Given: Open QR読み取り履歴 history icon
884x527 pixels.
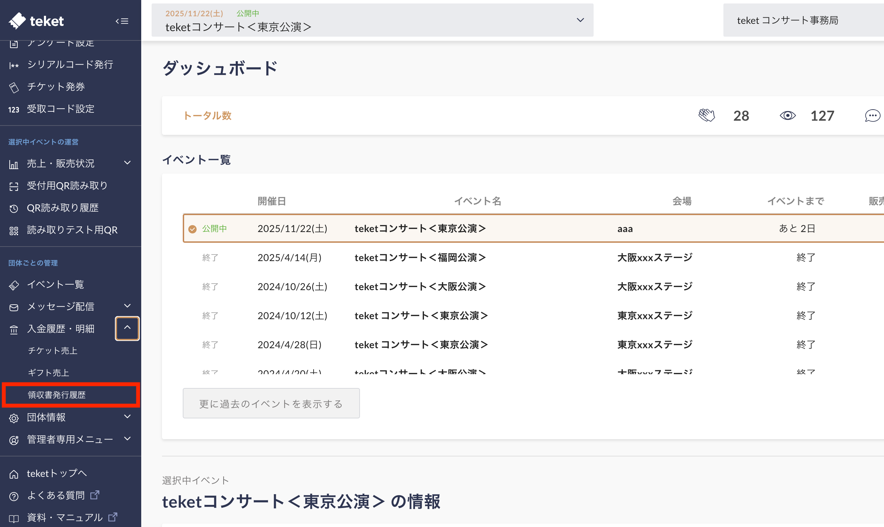Looking at the screenshot, I should tap(14, 209).
